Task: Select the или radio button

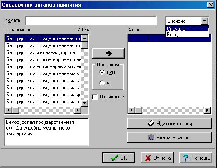Action: pyautogui.click(x=102, y=72)
